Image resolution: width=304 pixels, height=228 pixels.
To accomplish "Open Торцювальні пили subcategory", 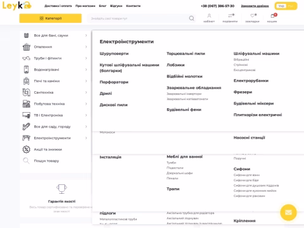I will (186, 54).
